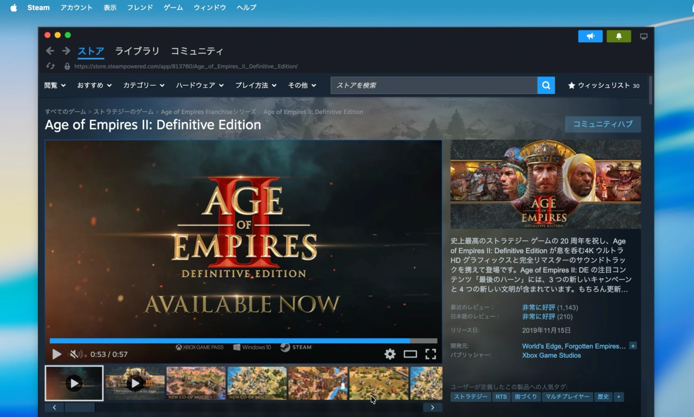Switch to the ストア tab
The width and height of the screenshot is (694, 417).
tap(91, 52)
